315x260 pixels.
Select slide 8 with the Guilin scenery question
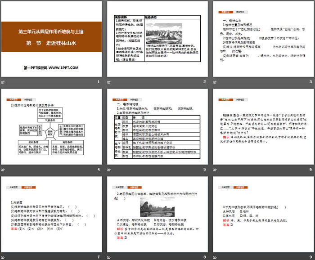[x=157, y=215]
